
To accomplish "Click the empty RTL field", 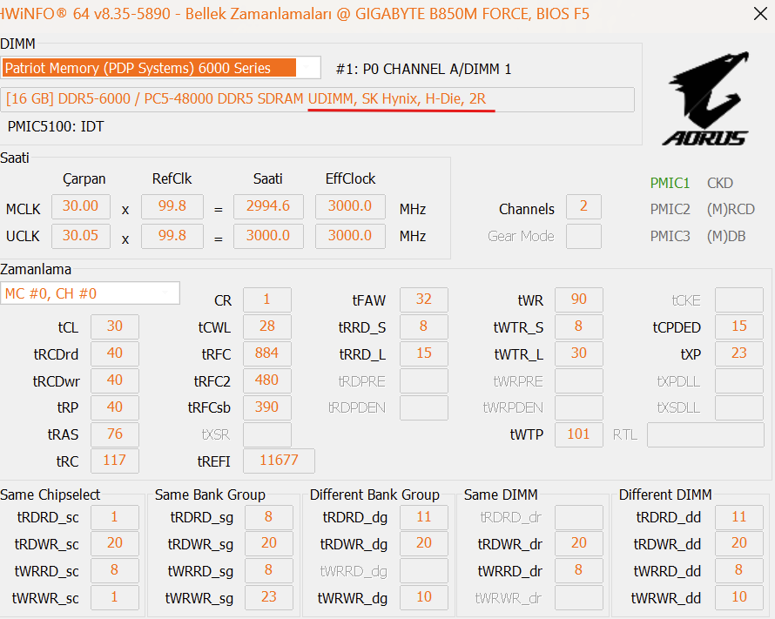I will pos(705,434).
